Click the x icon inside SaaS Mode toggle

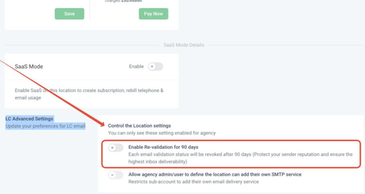[x=152, y=67]
